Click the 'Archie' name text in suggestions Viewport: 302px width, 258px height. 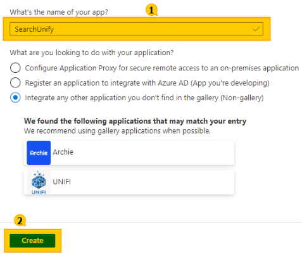tap(63, 152)
